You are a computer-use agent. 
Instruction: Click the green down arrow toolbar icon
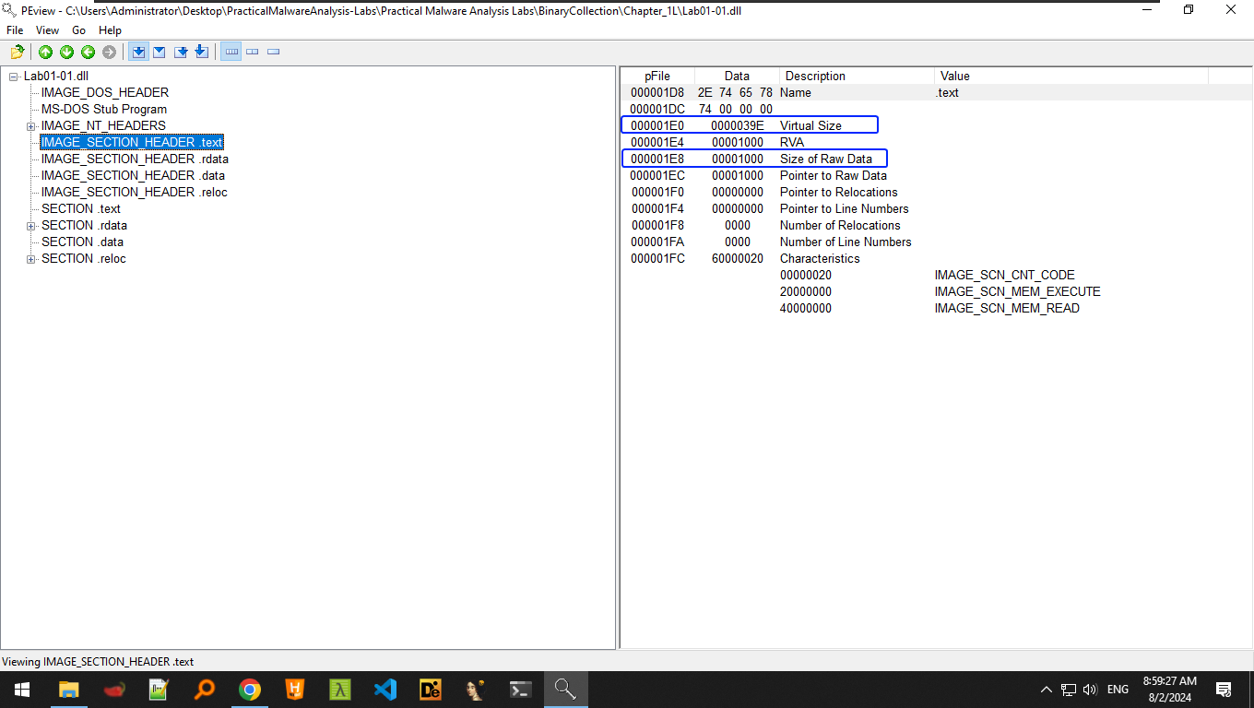coord(66,52)
